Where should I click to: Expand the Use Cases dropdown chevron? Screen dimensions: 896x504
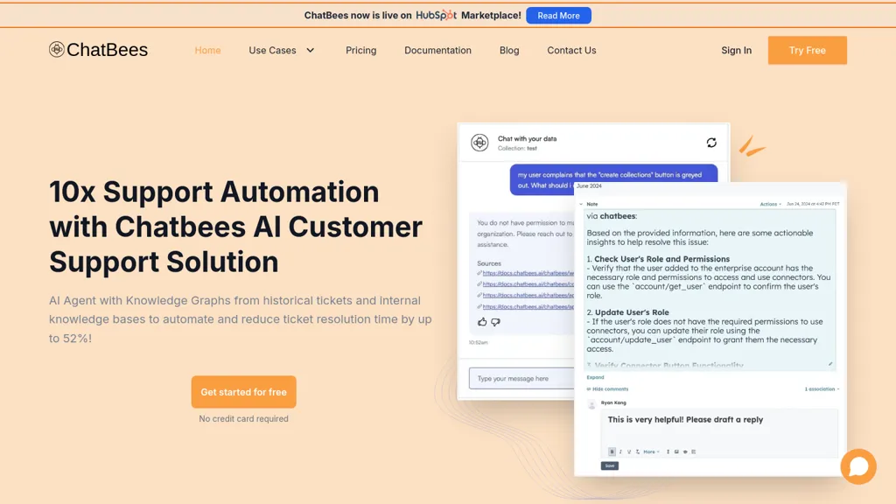point(310,51)
